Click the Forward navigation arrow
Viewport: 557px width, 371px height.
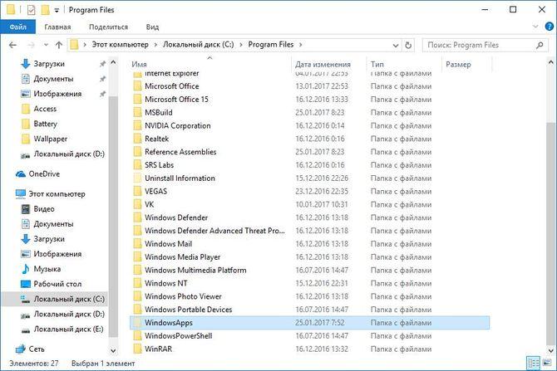pos(32,45)
